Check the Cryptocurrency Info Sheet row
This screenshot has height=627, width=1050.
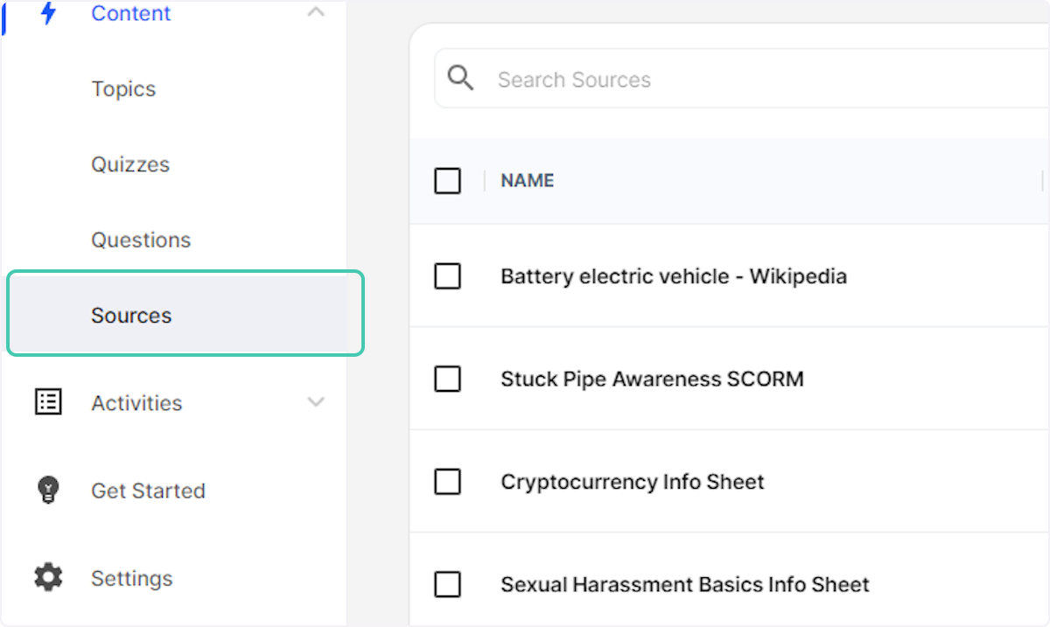pos(447,482)
